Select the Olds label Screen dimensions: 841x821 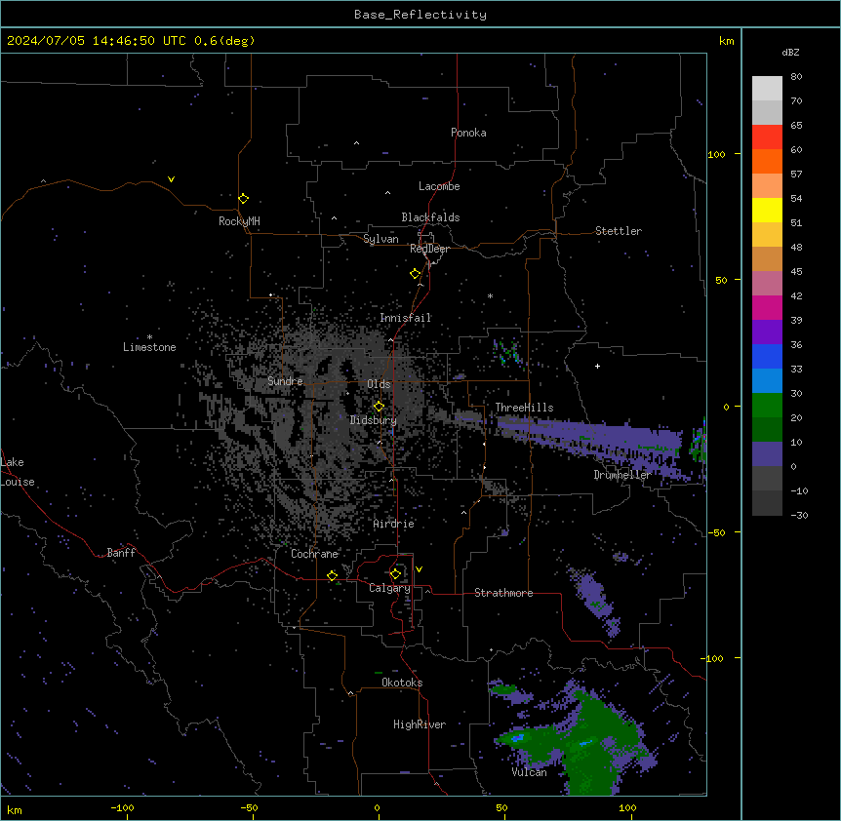pyautogui.click(x=379, y=384)
